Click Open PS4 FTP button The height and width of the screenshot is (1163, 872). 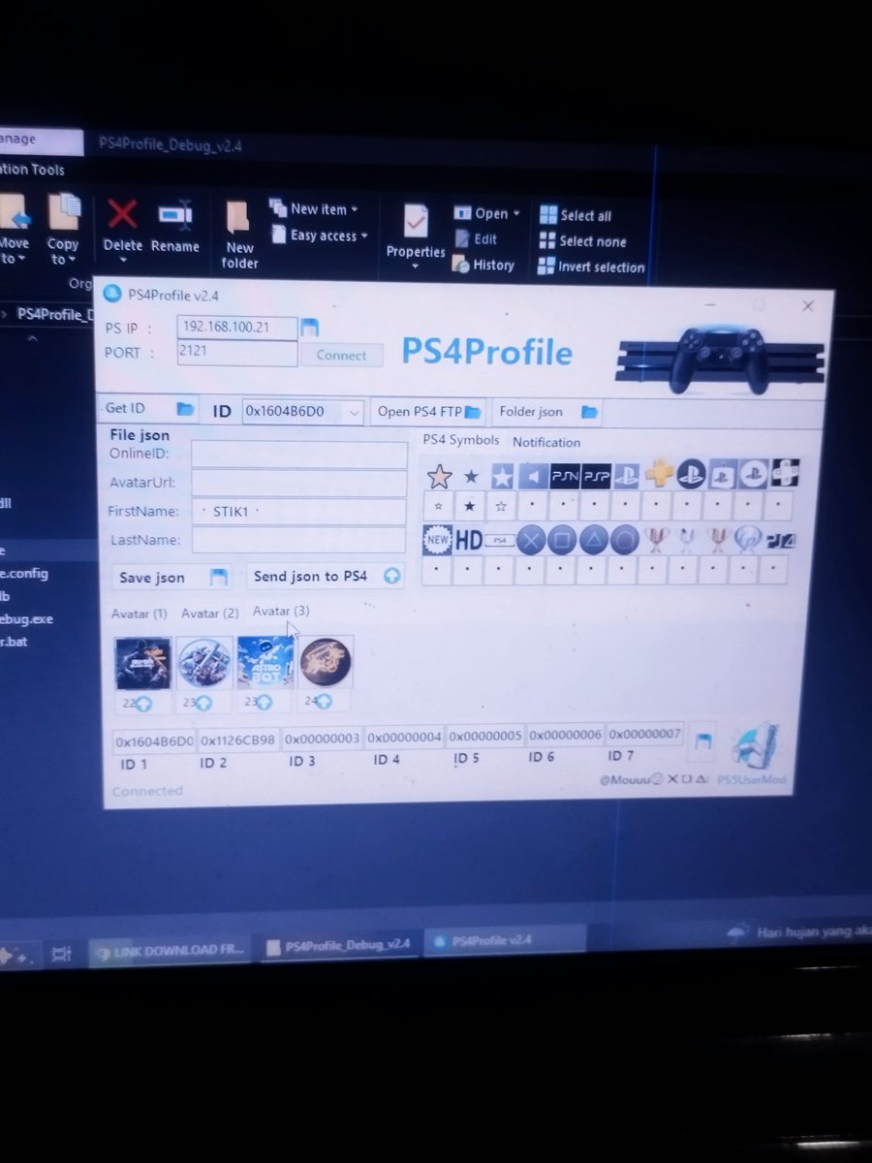tap(429, 412)
